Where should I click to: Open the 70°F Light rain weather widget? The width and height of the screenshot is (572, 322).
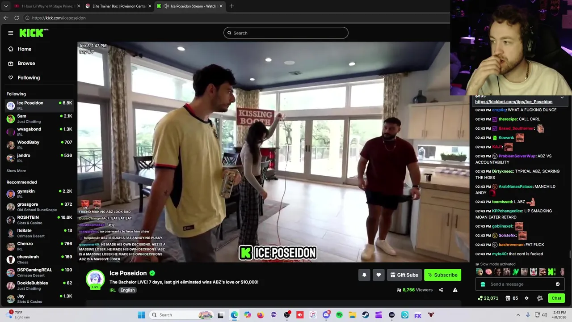[x=18, y=315]
